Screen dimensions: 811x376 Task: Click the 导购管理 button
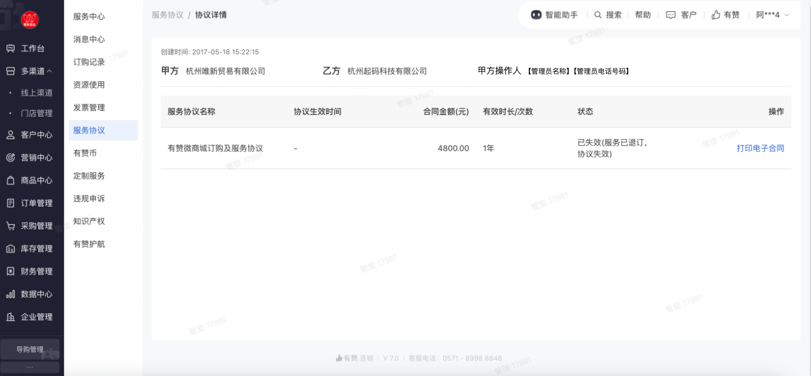point(30,349)
